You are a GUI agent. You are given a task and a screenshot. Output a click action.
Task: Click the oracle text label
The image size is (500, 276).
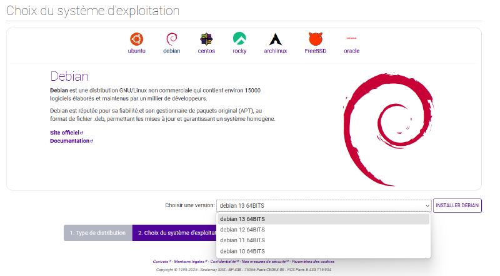tap(351, 51)
